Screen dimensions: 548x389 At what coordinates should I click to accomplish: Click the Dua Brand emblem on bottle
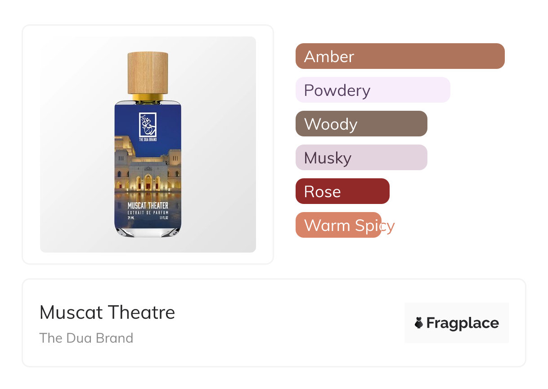tap(148, 126)
